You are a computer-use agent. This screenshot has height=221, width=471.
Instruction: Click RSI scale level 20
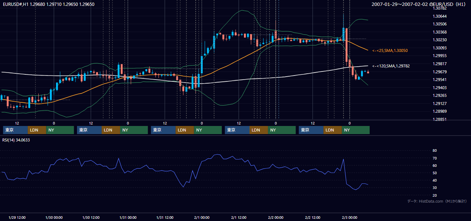point(435,195)
